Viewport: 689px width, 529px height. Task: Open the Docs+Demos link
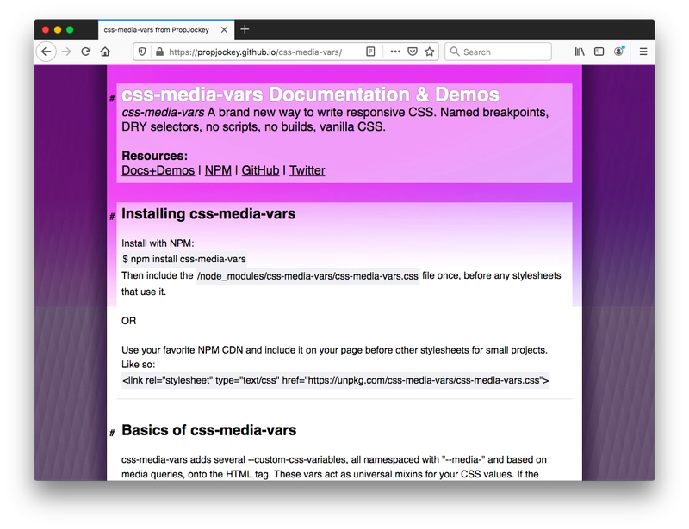pos(158,170)
